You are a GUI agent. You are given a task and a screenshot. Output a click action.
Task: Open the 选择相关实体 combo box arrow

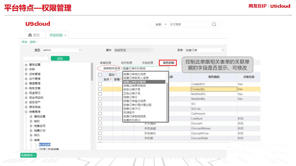click(x=167, y=69)
